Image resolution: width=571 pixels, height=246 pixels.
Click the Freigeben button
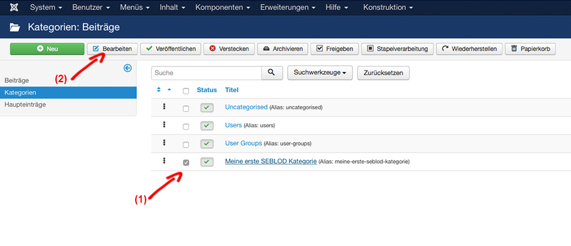pos(335,49)
